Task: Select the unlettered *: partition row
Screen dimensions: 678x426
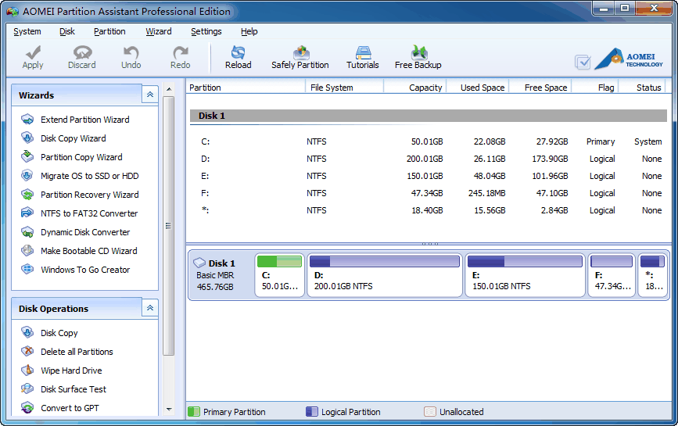Action: point(429,210)
